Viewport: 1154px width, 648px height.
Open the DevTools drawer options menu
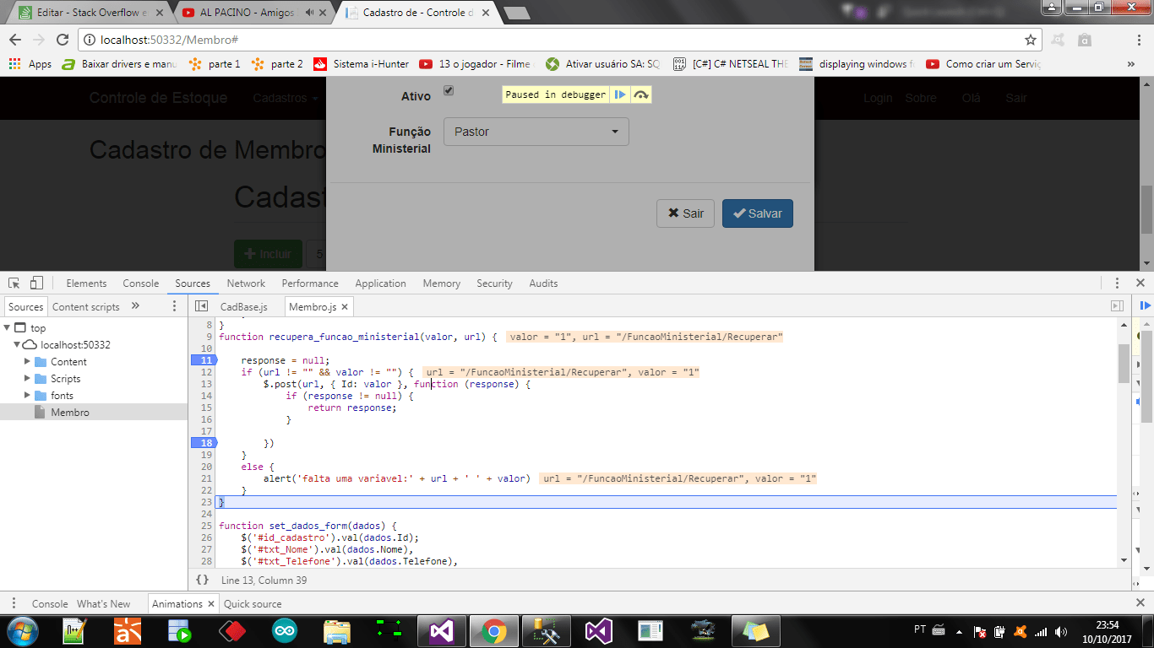click(x=14, y=603)
